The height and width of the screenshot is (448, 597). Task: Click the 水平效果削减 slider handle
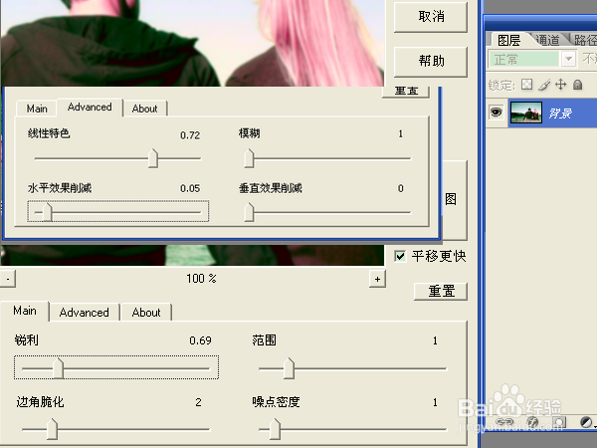point(47,212)
